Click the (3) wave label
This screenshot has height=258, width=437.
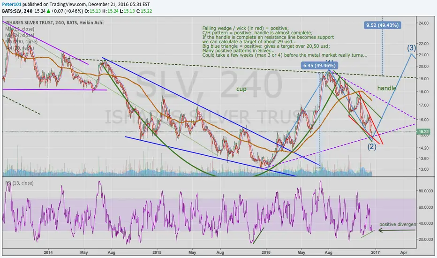411,48
